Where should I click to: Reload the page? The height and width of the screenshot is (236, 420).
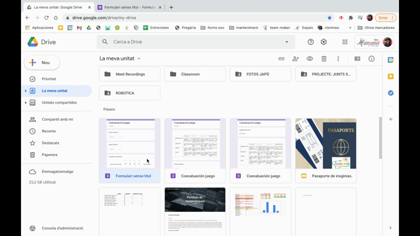pyautogui.click(x=47, y=18)
